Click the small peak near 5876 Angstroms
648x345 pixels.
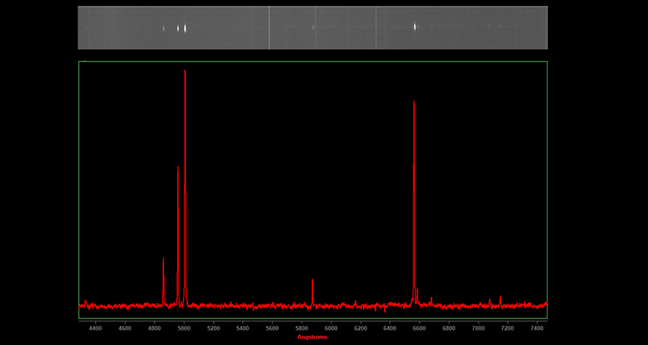click(x=312, y=280)
